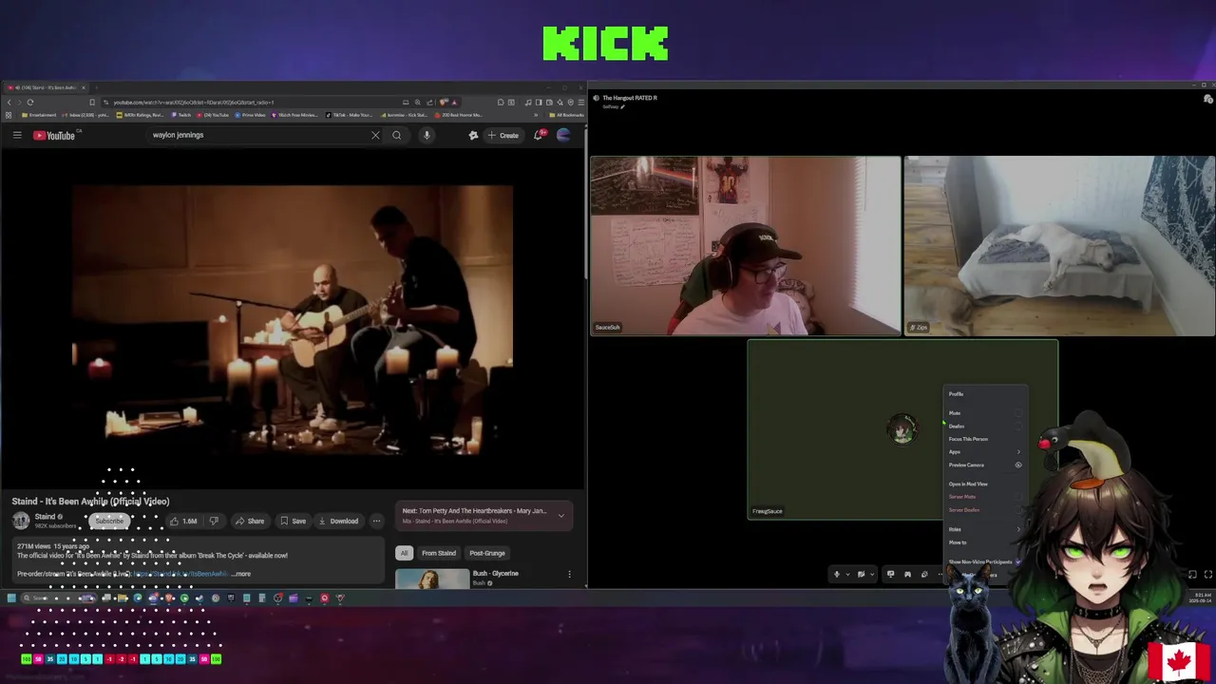Open the Bush - Glycerine video thumbnail
The width and height of the screenshot is (1216, 684).
pyautogui.click(x=432, y=578)
